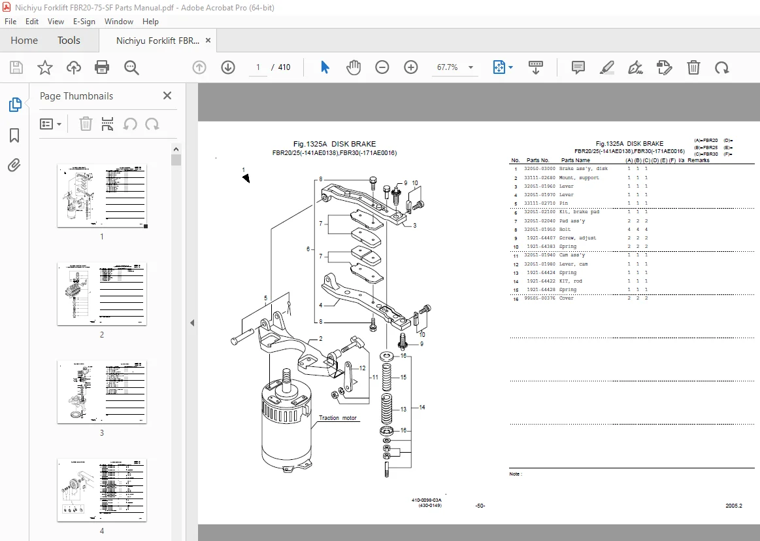Open the Window menu
This screenshot has height=541, width=760.
[x=119, y=22]
